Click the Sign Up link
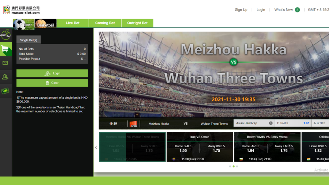Viewport: 329px width, 185px height. 241,10
